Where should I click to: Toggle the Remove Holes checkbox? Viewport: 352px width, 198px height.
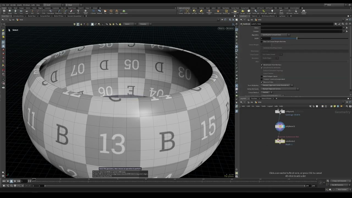point(262,82)
